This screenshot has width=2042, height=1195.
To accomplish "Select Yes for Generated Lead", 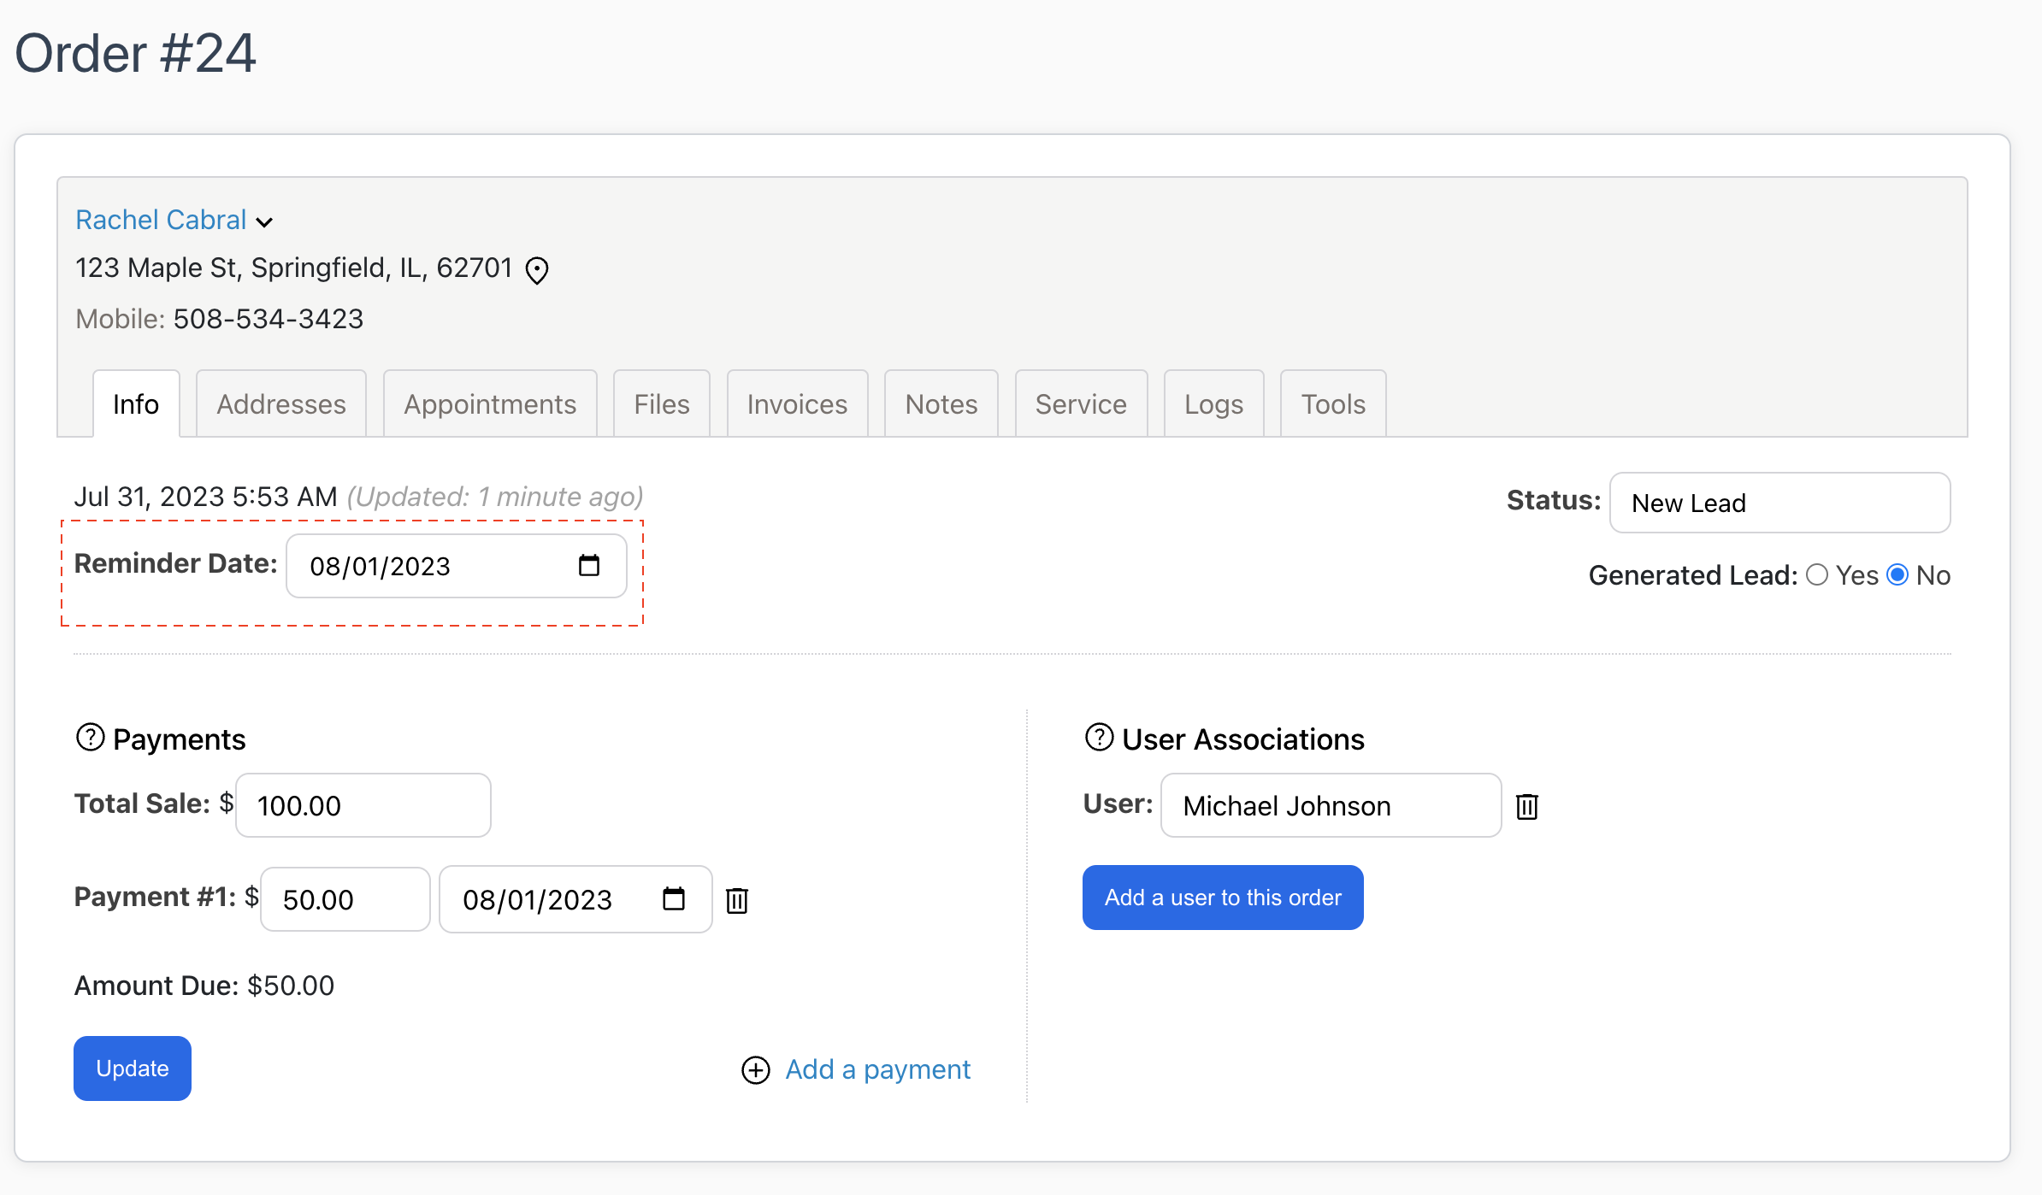I will click(1819, 574).
